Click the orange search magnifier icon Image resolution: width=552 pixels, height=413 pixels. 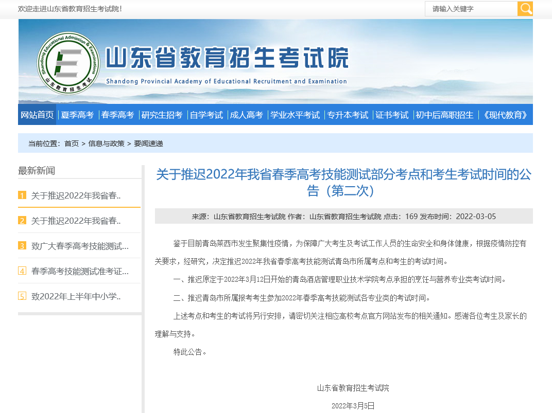click(x=525, y=9)
